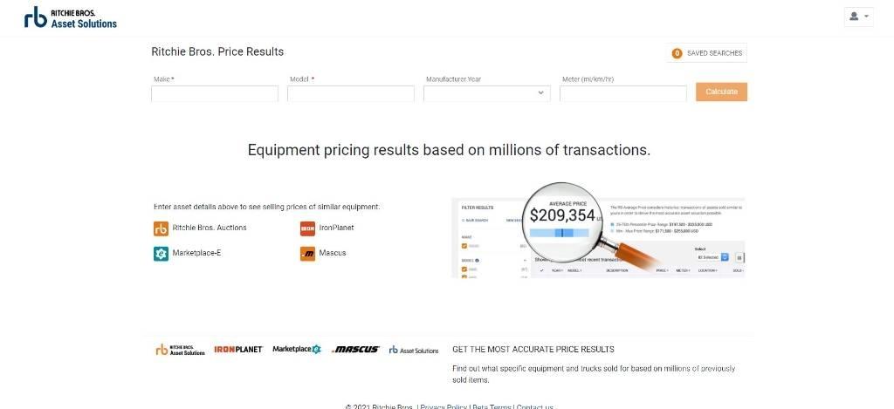
Task: Click the Mascus icon in sources list
Action: point(307,254)
